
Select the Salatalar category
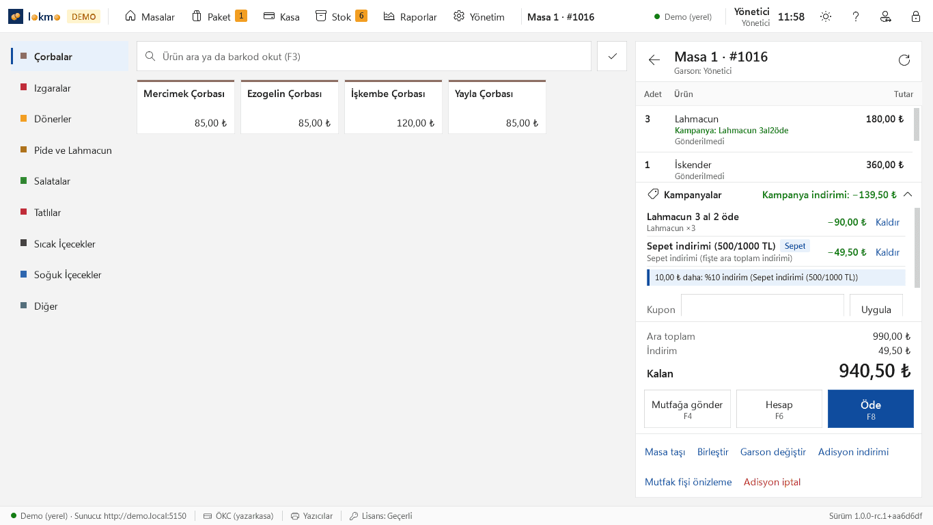click(x=70, y=181)
